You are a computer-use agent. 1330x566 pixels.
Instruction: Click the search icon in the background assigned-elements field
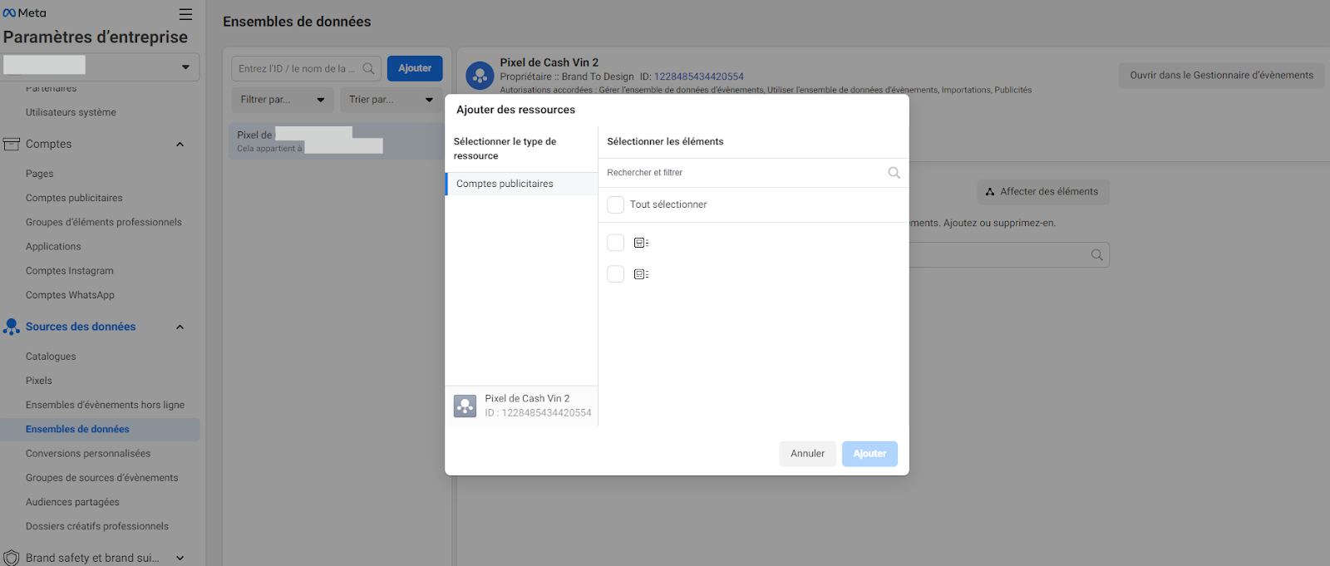pos(1097,255)
